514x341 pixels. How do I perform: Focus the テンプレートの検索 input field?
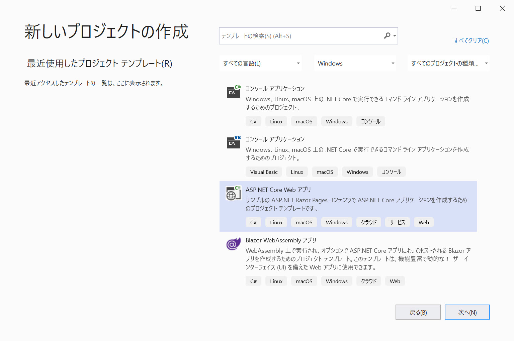point(301,36)
